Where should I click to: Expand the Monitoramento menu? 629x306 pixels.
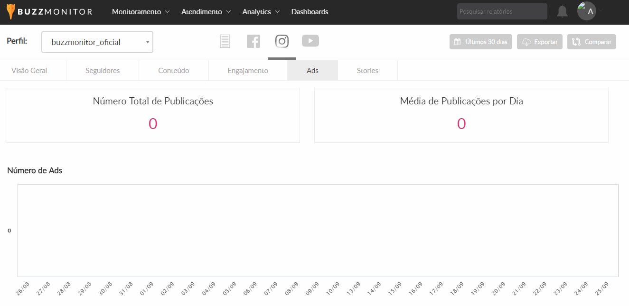tap(141, 12)
